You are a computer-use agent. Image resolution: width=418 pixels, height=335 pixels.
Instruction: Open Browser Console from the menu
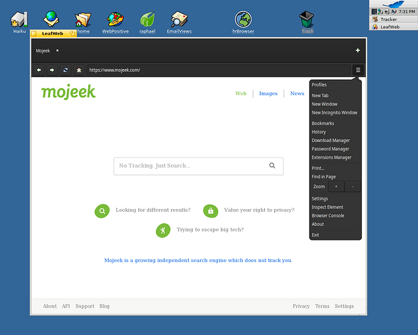pyautogui.click(x=335, y=216)
